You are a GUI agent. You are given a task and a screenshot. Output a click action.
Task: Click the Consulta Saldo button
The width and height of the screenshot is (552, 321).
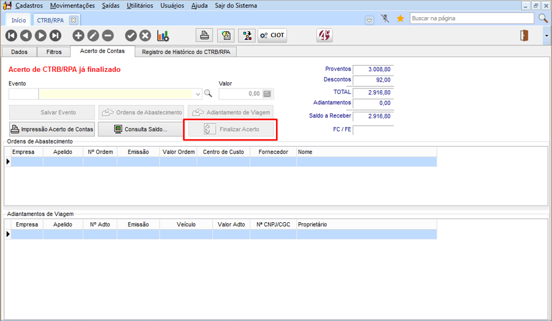(141, 130)
